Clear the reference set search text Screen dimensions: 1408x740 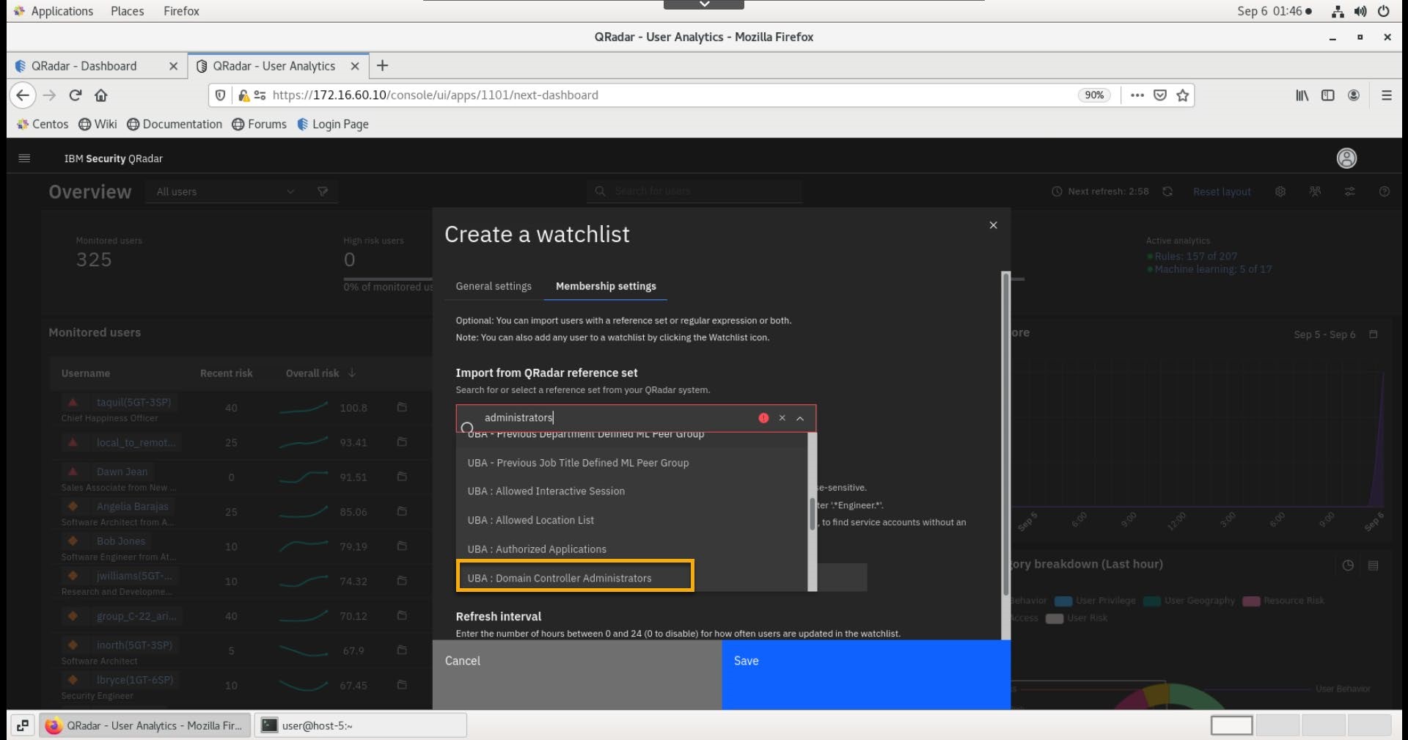[x=782, y=418]
